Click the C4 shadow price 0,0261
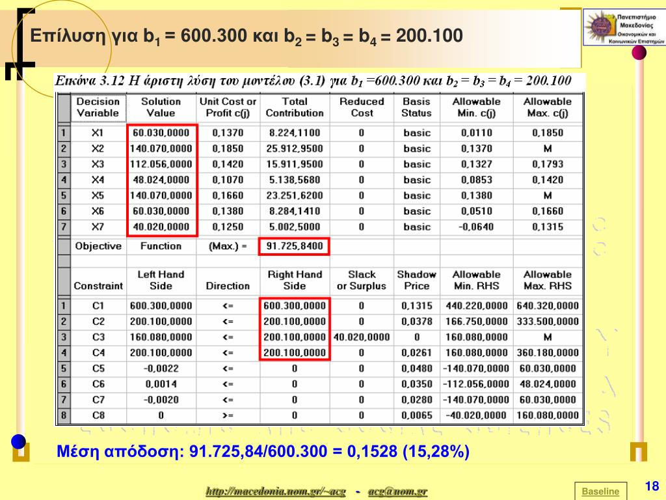The image size is (666, 500). click(x=417, y=353)
